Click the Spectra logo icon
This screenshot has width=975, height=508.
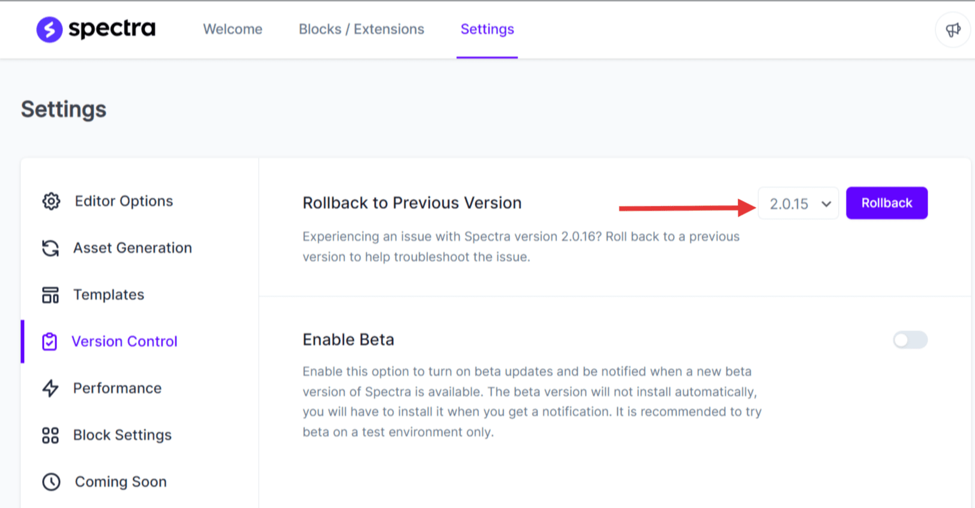(49, 29)
